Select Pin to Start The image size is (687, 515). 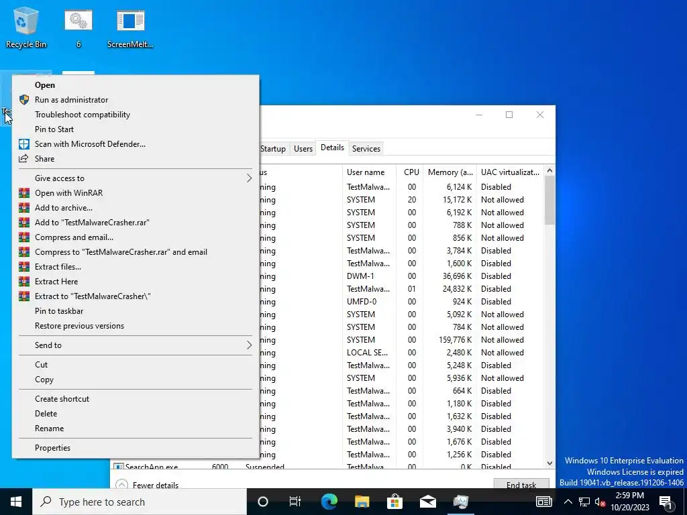(x=136, y=129)
